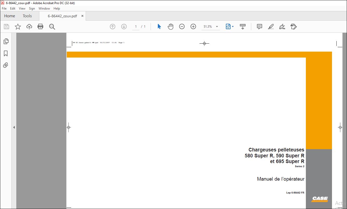Open the Help menu

click(57, 9)
